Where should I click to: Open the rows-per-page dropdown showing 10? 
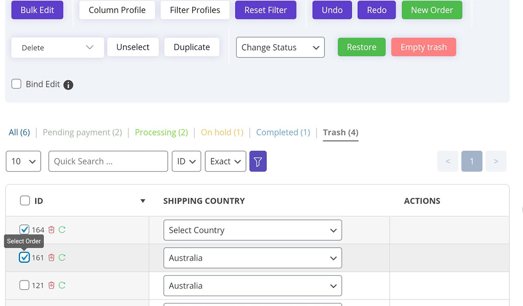(x=24, y=161)
